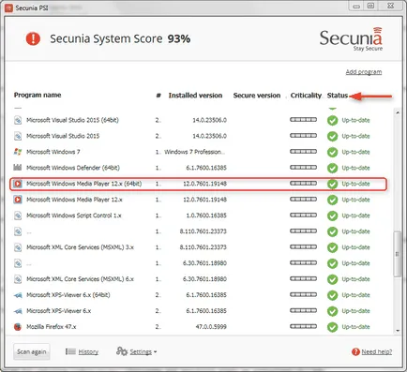Click Up-to-date status for Microsoft Windows Media Player 12.x (64bit)
The image size is (407, 372).
[x=355, y=184]
